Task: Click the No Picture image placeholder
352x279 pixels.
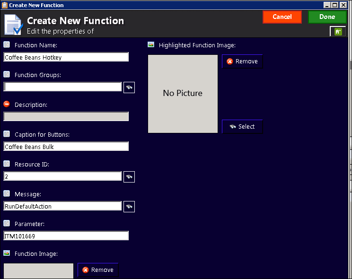Action: point(183,94)
